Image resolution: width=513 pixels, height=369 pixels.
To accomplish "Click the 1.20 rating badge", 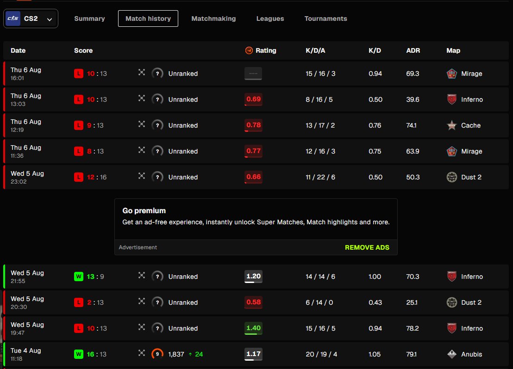I will pyautogui.click(x=253, y=277).
